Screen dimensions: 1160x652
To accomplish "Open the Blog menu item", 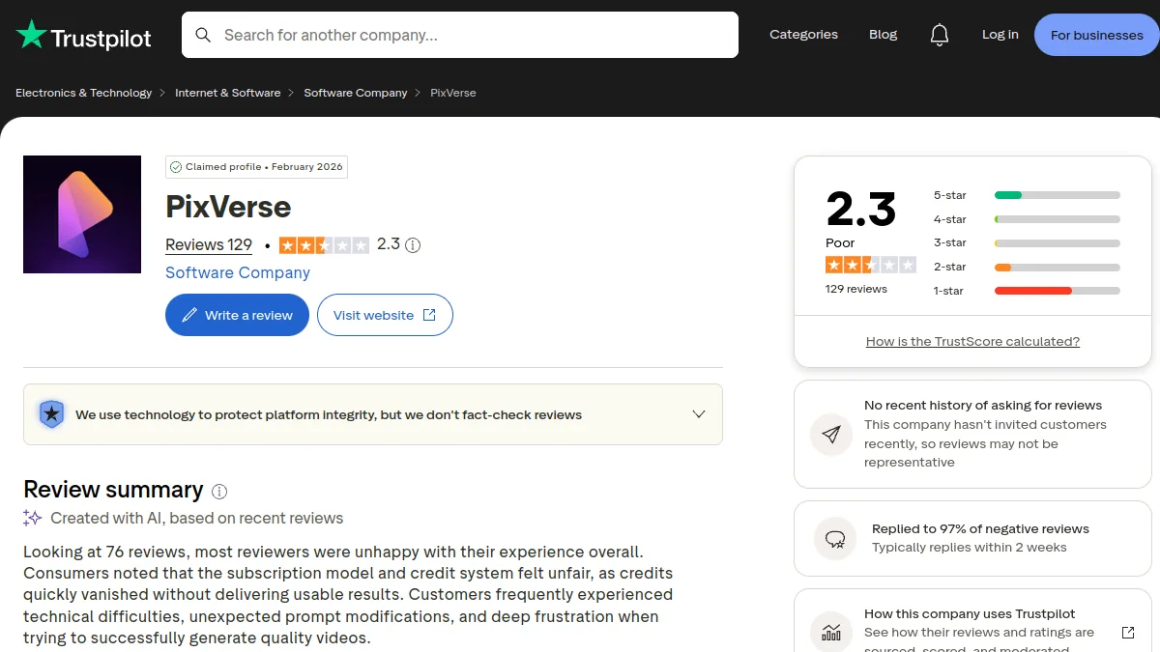I will point(883,35).
